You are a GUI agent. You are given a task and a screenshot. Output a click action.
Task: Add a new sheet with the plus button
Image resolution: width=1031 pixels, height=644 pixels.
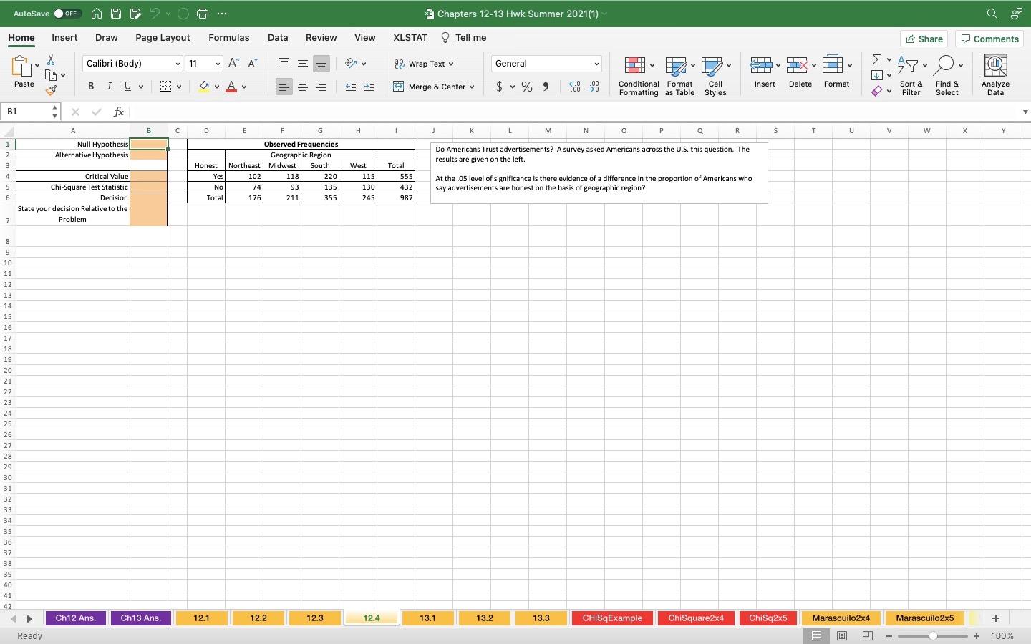[995, 618]
